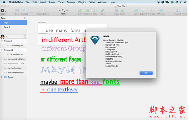189x120 pixels.
Task: Click the QQ penguin icon in sidebar
Action: point(3,37)
